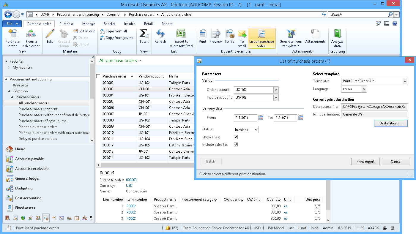
Task: Select row 000008 Tailspin Parts
Action: [147, 120]
